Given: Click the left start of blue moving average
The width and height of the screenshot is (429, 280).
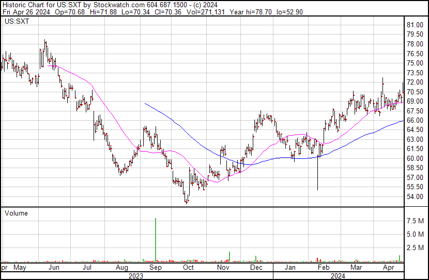Looking at the screenshot, I should point(145,104).
